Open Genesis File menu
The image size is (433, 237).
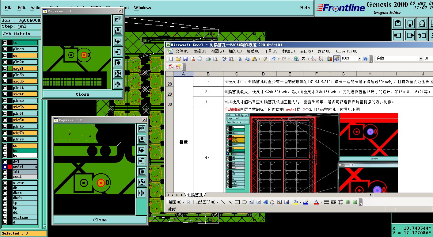coord(9,8)
